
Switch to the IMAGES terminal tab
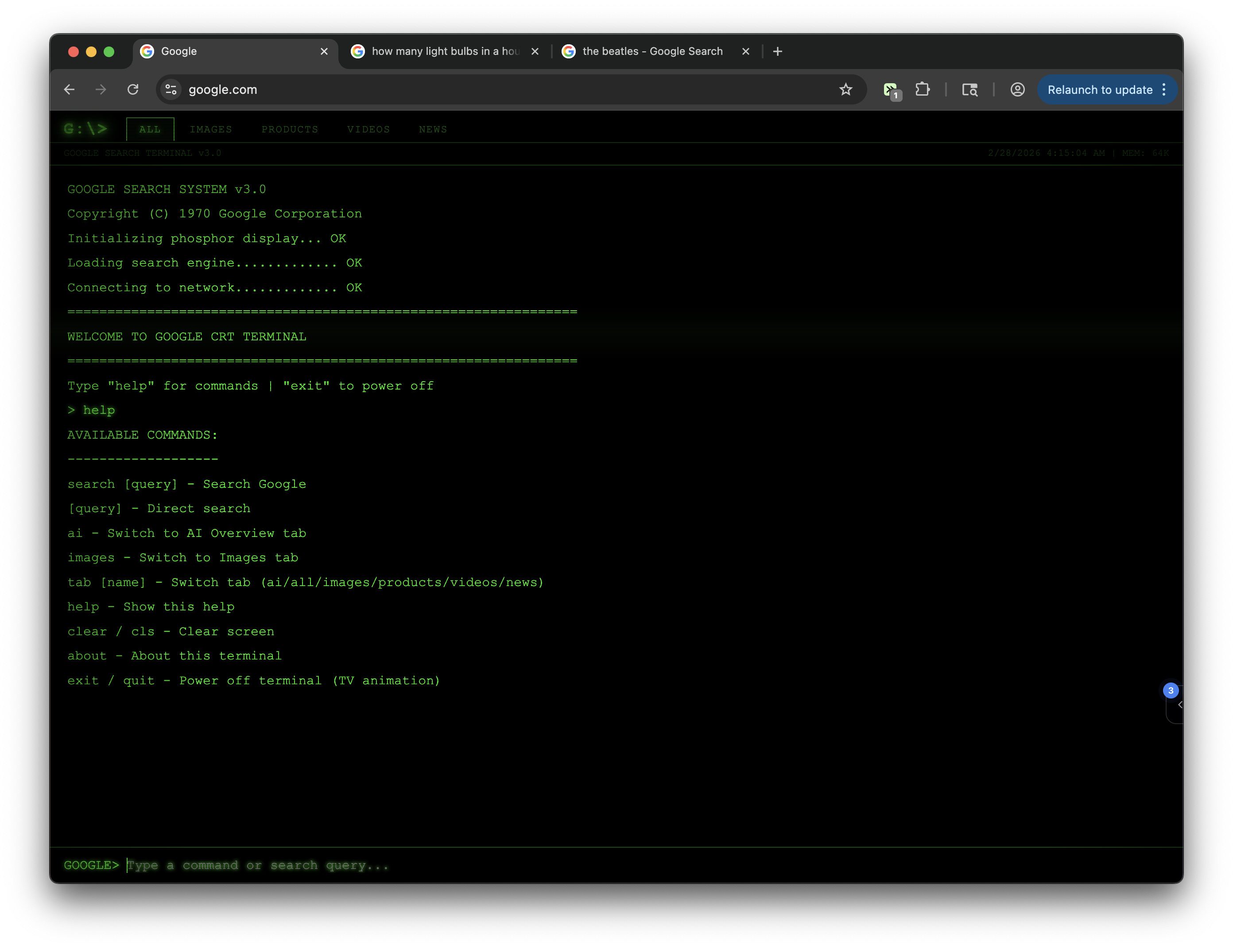tap(210, 130)
